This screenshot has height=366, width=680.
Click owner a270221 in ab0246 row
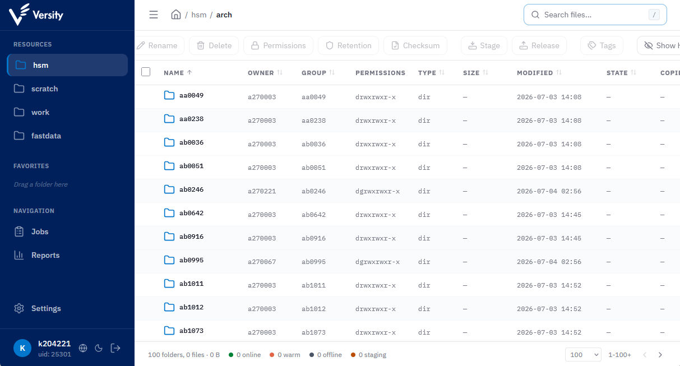(x=262, y=191)
